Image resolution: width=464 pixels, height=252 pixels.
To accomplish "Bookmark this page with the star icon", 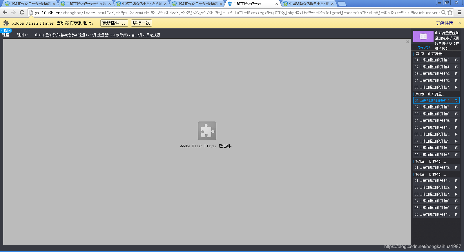I will coord(450,12).
